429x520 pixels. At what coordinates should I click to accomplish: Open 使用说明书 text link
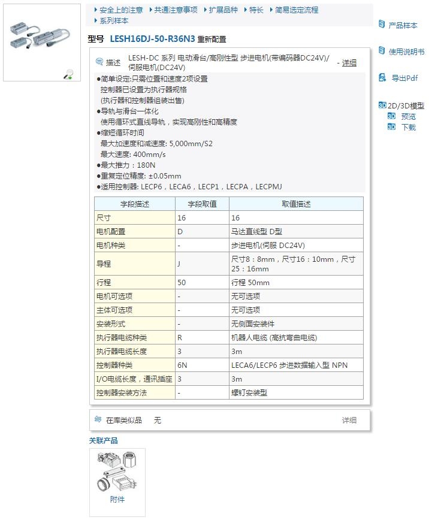coord(406,52)
